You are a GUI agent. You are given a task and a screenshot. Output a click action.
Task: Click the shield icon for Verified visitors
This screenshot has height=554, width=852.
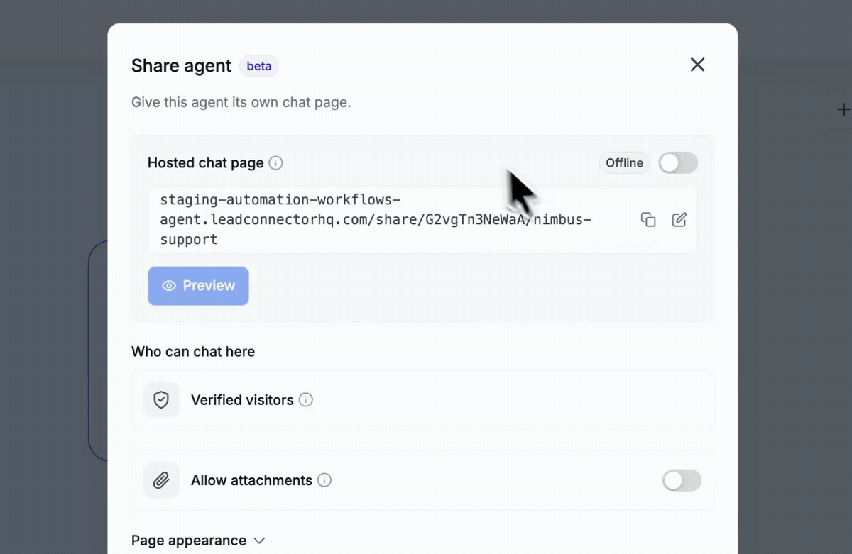click(161, 400)
